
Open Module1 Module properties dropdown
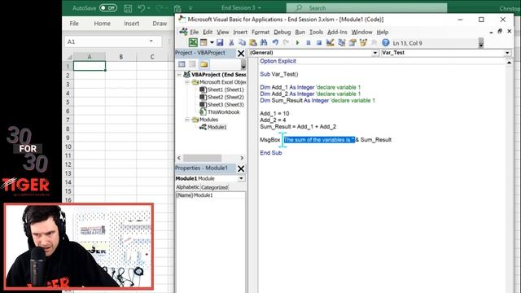241,178
